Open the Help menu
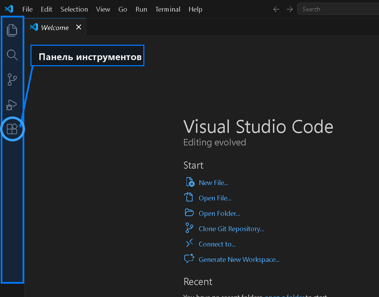This screenshot has width=379, height=297. tap(195, 9)
